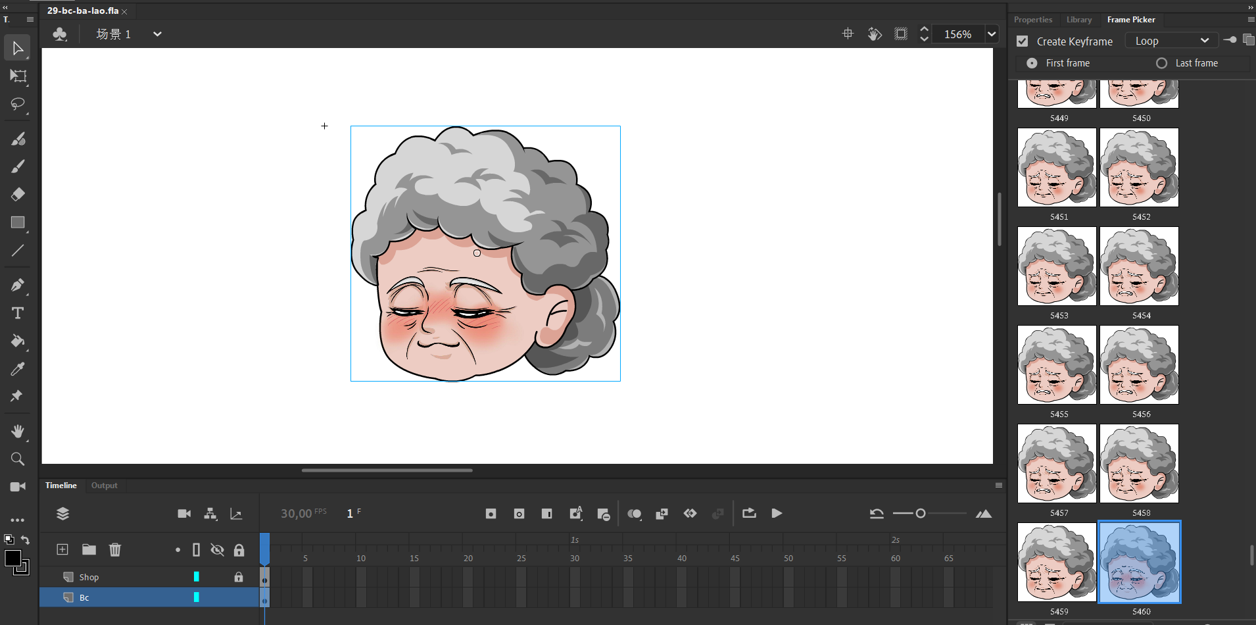Viewport: 1256px width, 625px height.
Task: Open the Loop dropdown in Frame Picker
Action: coord(1171,41)
